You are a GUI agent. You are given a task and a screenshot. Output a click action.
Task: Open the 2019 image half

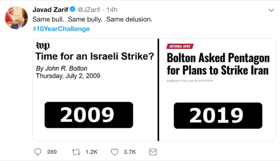tap(217, 90)
